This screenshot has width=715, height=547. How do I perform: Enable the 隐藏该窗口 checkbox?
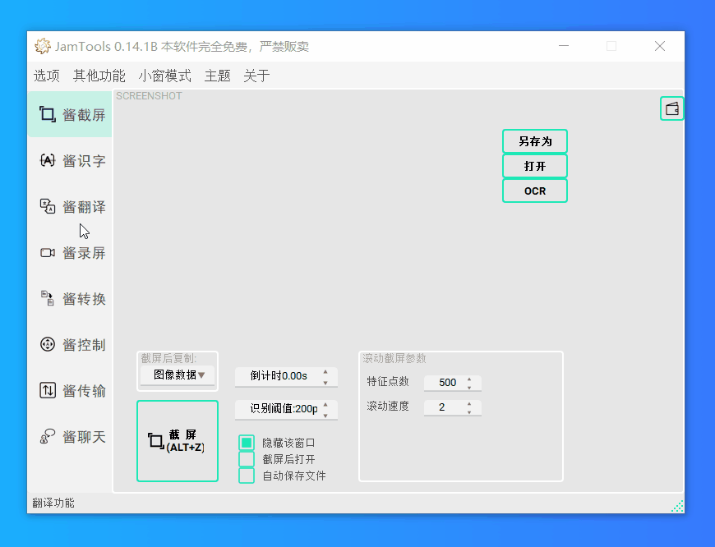(247, 443)
